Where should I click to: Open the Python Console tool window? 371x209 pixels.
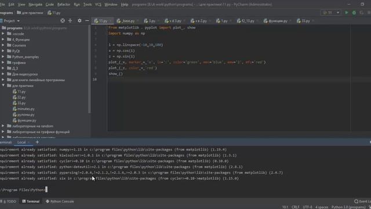(x=60, y=201)
